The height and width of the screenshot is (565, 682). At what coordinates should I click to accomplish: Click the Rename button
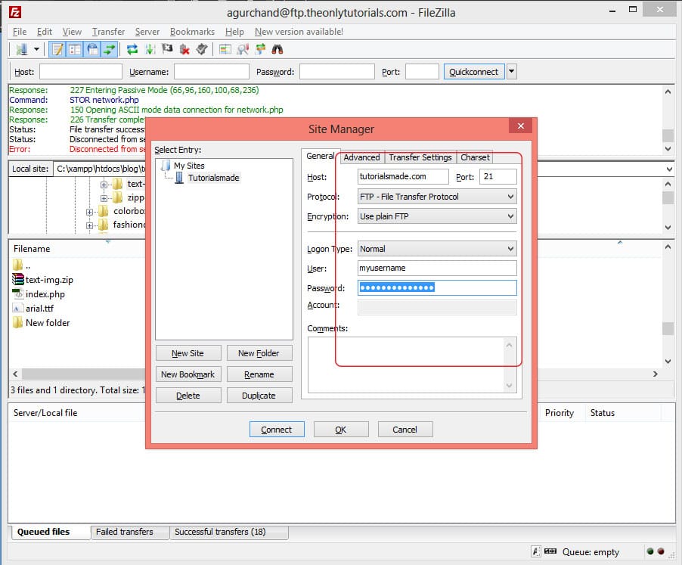click(259, 374)
